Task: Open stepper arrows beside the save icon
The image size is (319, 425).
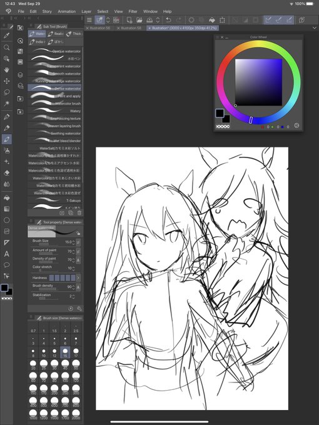Action: click(x=158, y=20)
